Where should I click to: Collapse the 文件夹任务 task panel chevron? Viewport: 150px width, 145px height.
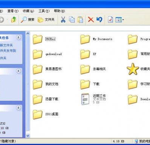(18, 37)
